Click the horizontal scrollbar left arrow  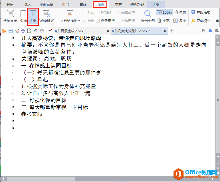point(3,179)
